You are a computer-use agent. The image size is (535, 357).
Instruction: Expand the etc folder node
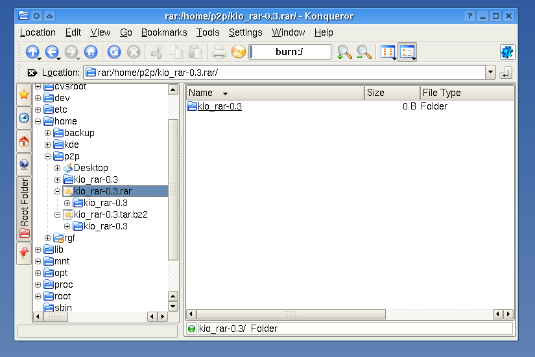tap(38, 109)
